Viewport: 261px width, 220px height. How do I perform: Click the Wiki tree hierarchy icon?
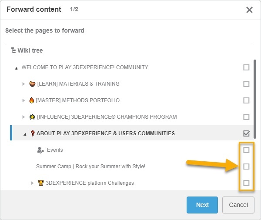(x=13, y=51)
